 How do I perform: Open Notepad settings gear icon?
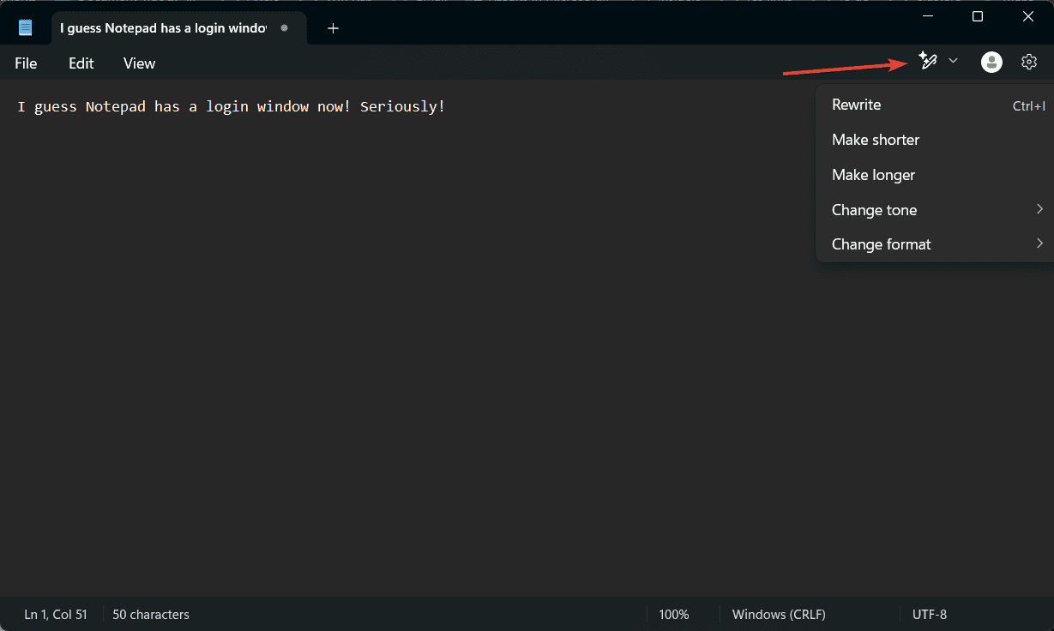[x=1029, y=62]
